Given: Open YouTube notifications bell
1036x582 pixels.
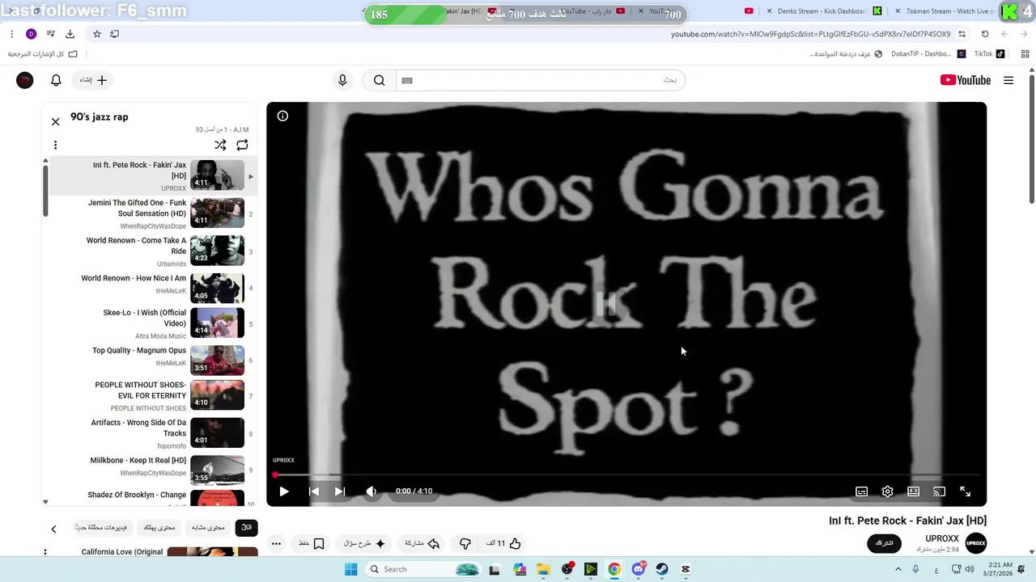Looking at the screenshot, I should [x=56, y=80].
